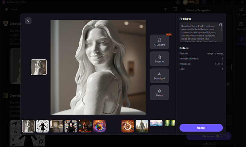Open the colorful swirl bowl thumbnail
Image resolution: width=246 pixels, height=147 pixels.
(x=99, y=126)
